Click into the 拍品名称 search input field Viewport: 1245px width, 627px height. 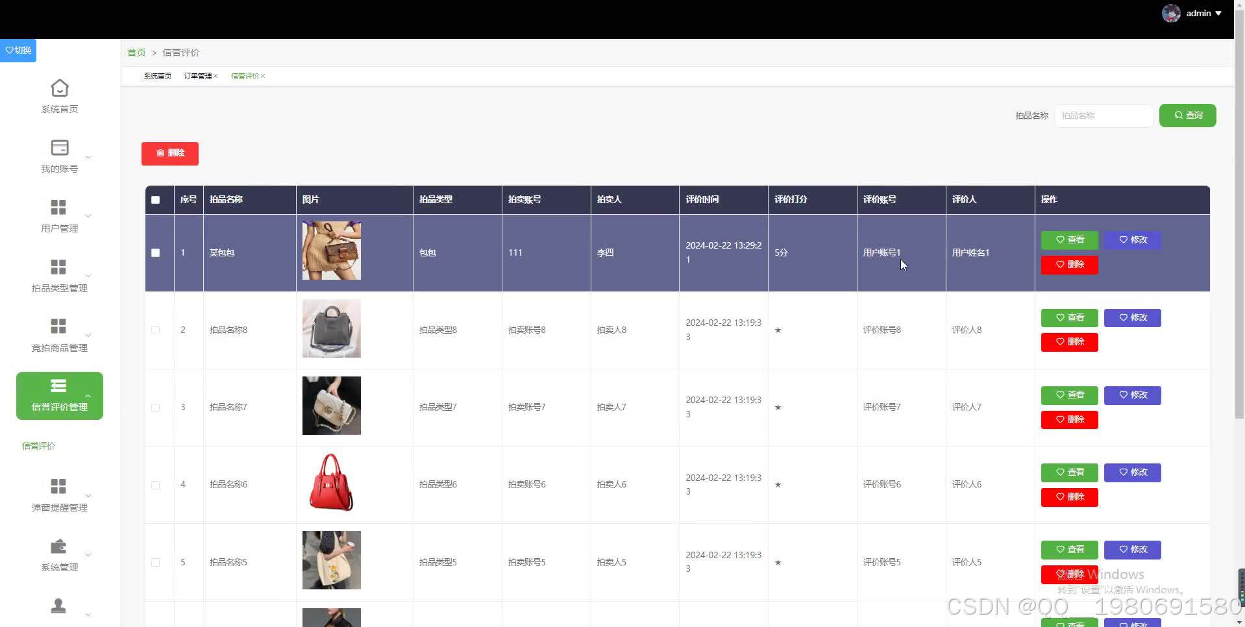1103,116
